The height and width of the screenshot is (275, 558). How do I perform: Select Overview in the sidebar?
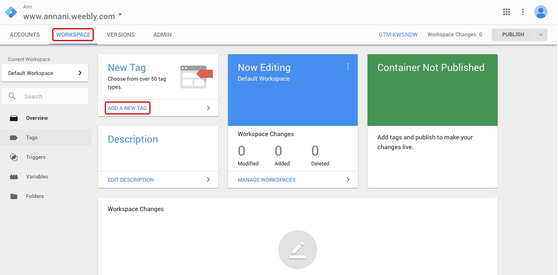point(46,118)
